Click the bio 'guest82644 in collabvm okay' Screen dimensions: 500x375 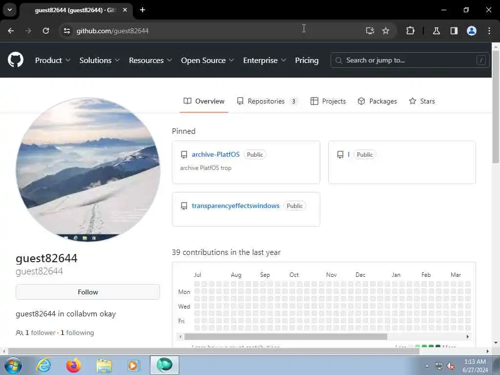[x=66, y=314]
